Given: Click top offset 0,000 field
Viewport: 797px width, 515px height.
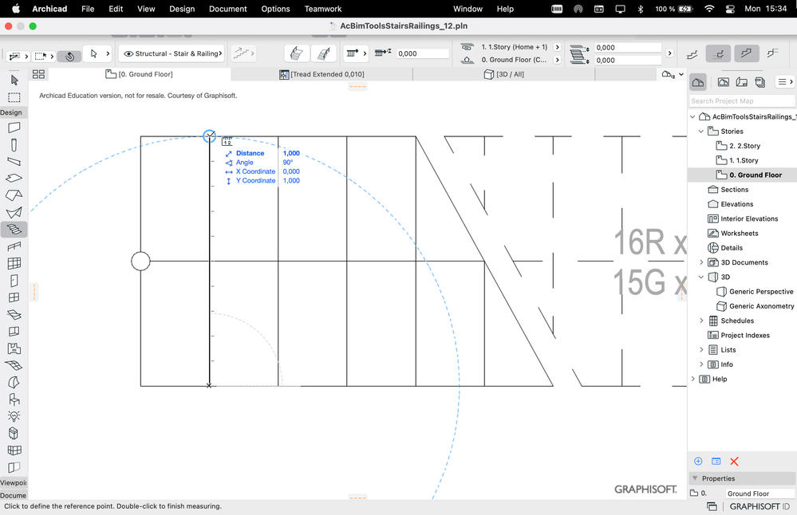Looking at the screenshot, I should click(628, 47).
